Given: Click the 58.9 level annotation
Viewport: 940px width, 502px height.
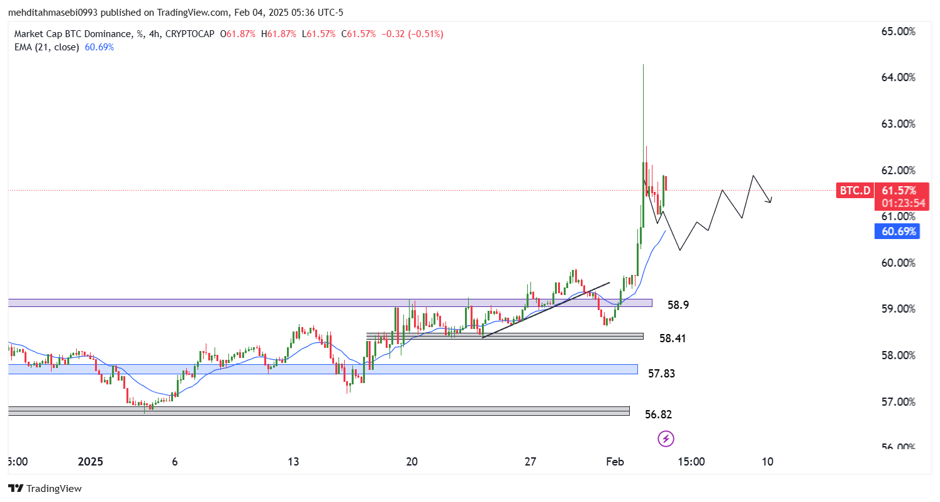Looking at the screenshot, I should coord(678,305).
